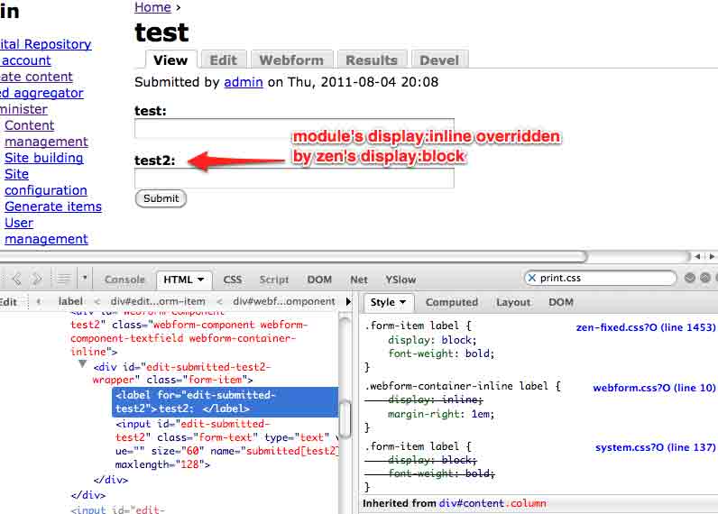718x514 pixels.
Task: Select div#webf...omponent breadcrumb node
Action: point(284,301)
